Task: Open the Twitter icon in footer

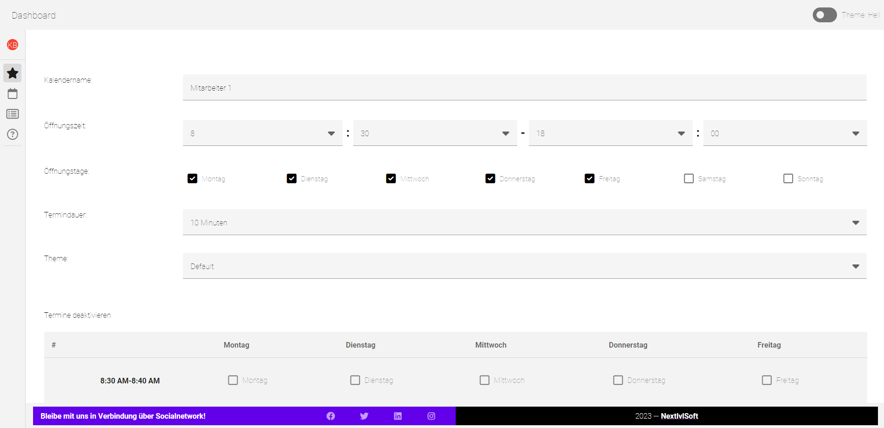Action: (364, 416)
